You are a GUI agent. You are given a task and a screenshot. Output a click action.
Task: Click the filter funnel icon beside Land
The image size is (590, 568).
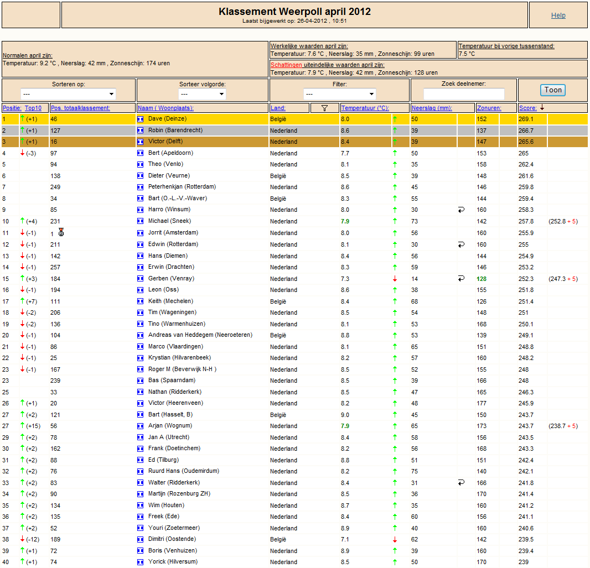click(324, 108)
